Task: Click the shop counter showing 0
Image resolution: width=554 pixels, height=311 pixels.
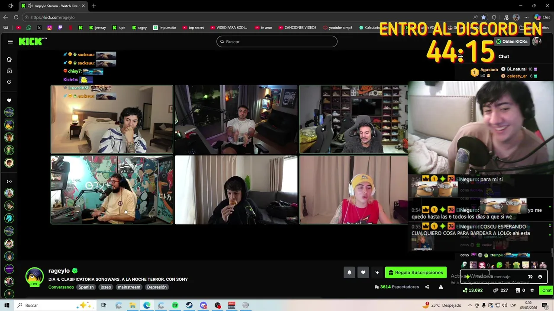Action: 521,290
